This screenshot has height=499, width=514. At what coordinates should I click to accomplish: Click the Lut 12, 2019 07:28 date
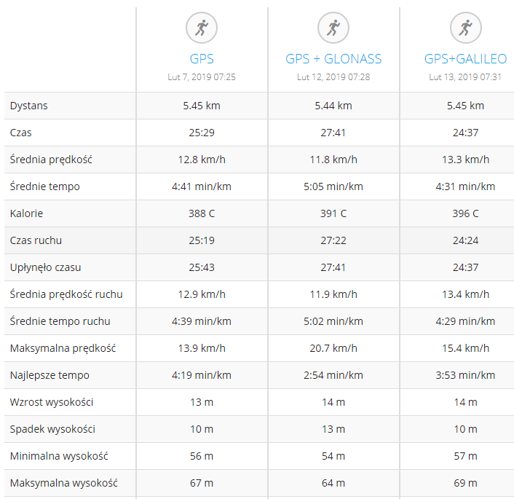(x=333, y=77)
